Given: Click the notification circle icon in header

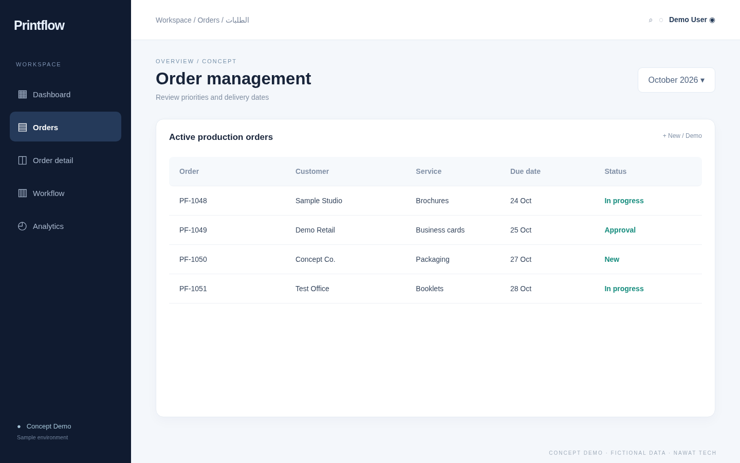Looking at the screenshot, I should tap(661, 20).
